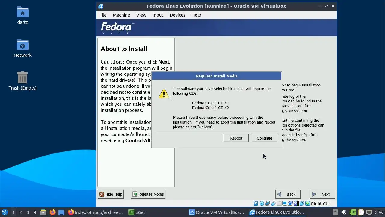Launch Firefox from panel quick launcher
Image resolution: width=385 pixels, height=217 pixels.
pyautogui.click(x=52, y=212)
